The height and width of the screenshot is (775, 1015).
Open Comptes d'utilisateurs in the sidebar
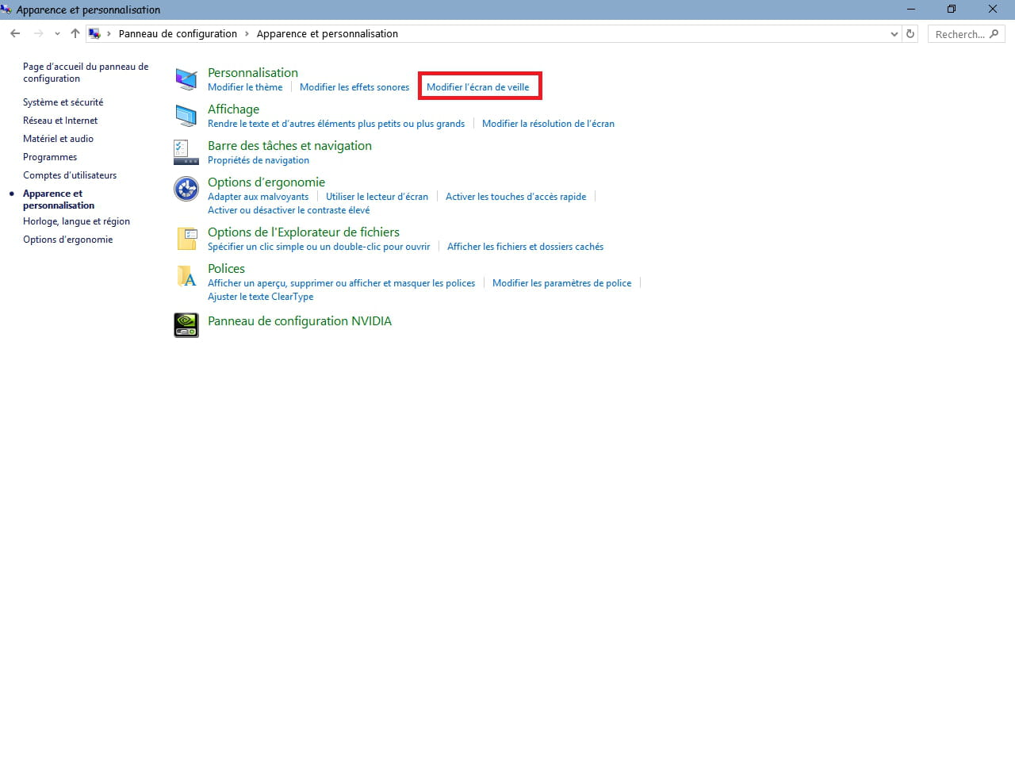70,175
